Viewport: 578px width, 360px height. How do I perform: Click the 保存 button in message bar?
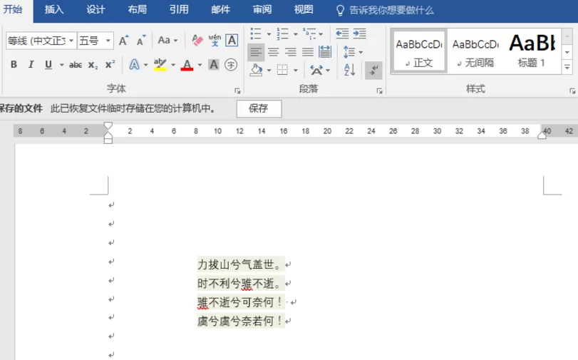point(259,108)
